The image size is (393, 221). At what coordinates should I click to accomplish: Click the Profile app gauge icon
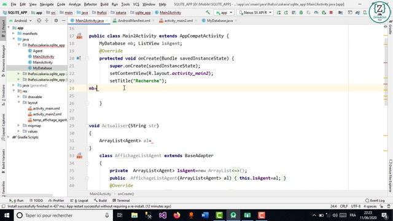[316, 12]
